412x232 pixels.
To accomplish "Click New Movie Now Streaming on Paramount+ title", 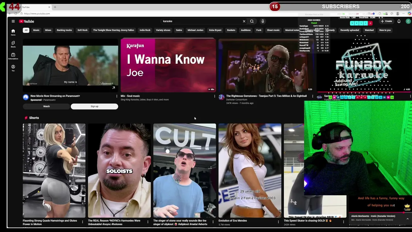I will [x=55, y=96].
